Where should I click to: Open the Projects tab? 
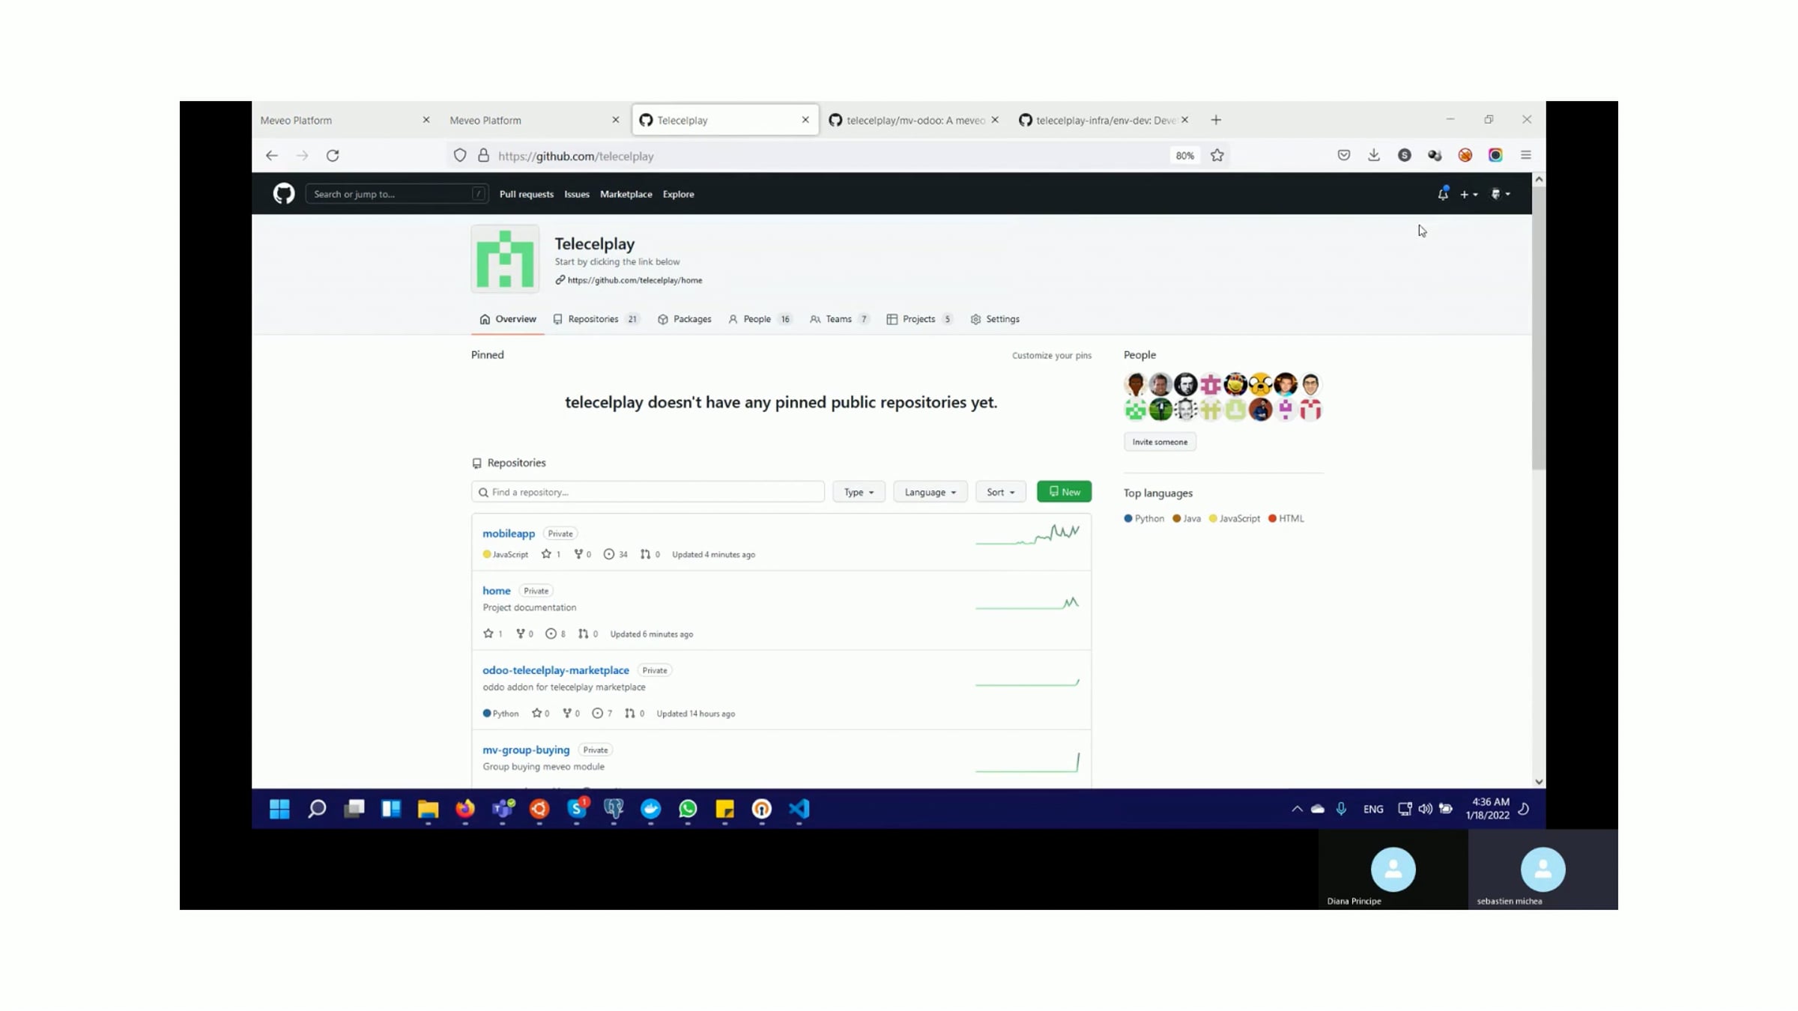(919, 319)
